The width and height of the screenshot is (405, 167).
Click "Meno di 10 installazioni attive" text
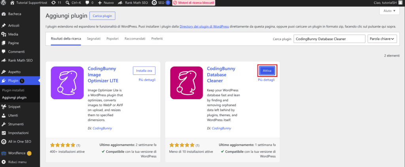click(191, 152)
